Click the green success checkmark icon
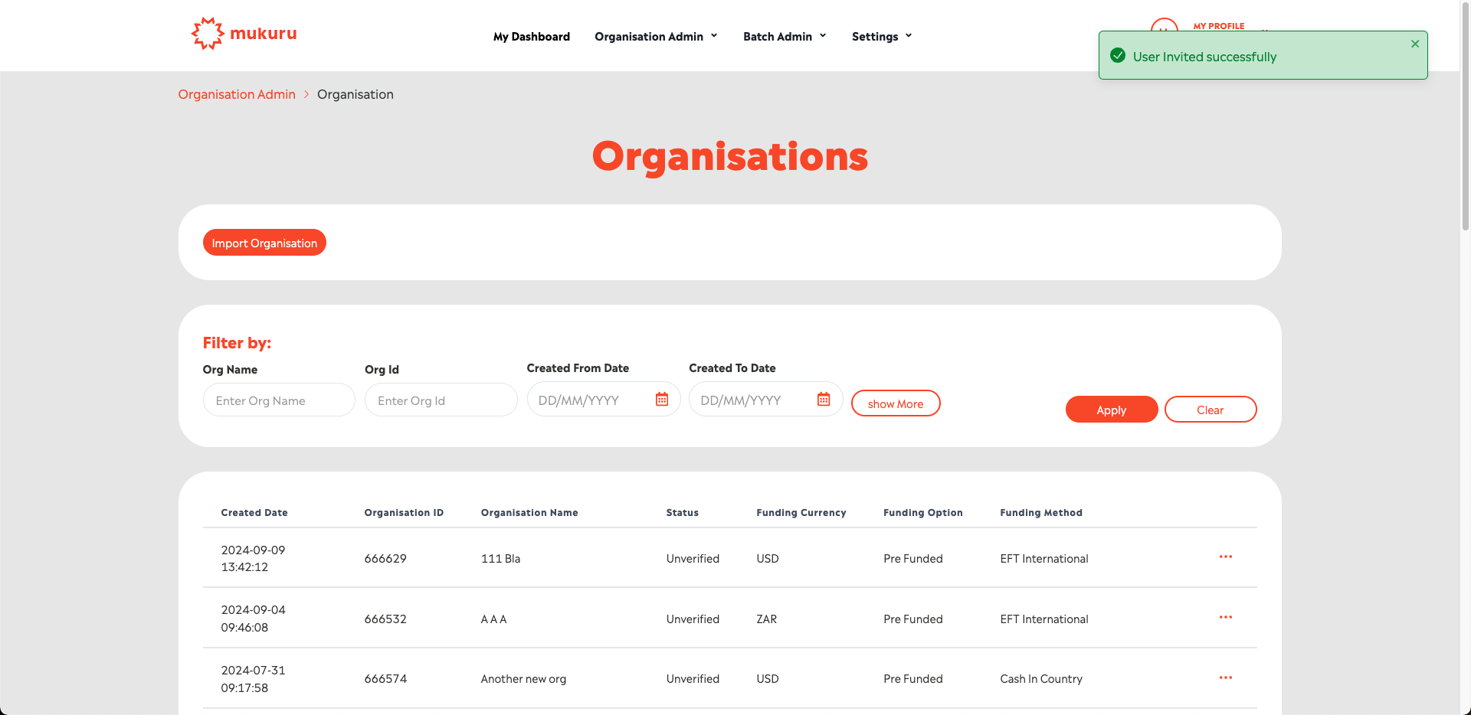The height and width of the screenshot is (715, 1471). pos(1118,56)
